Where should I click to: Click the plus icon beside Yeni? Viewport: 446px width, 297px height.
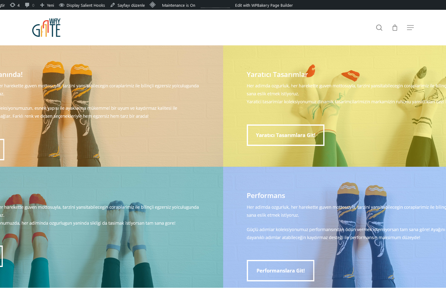click(x=42, y=5)
